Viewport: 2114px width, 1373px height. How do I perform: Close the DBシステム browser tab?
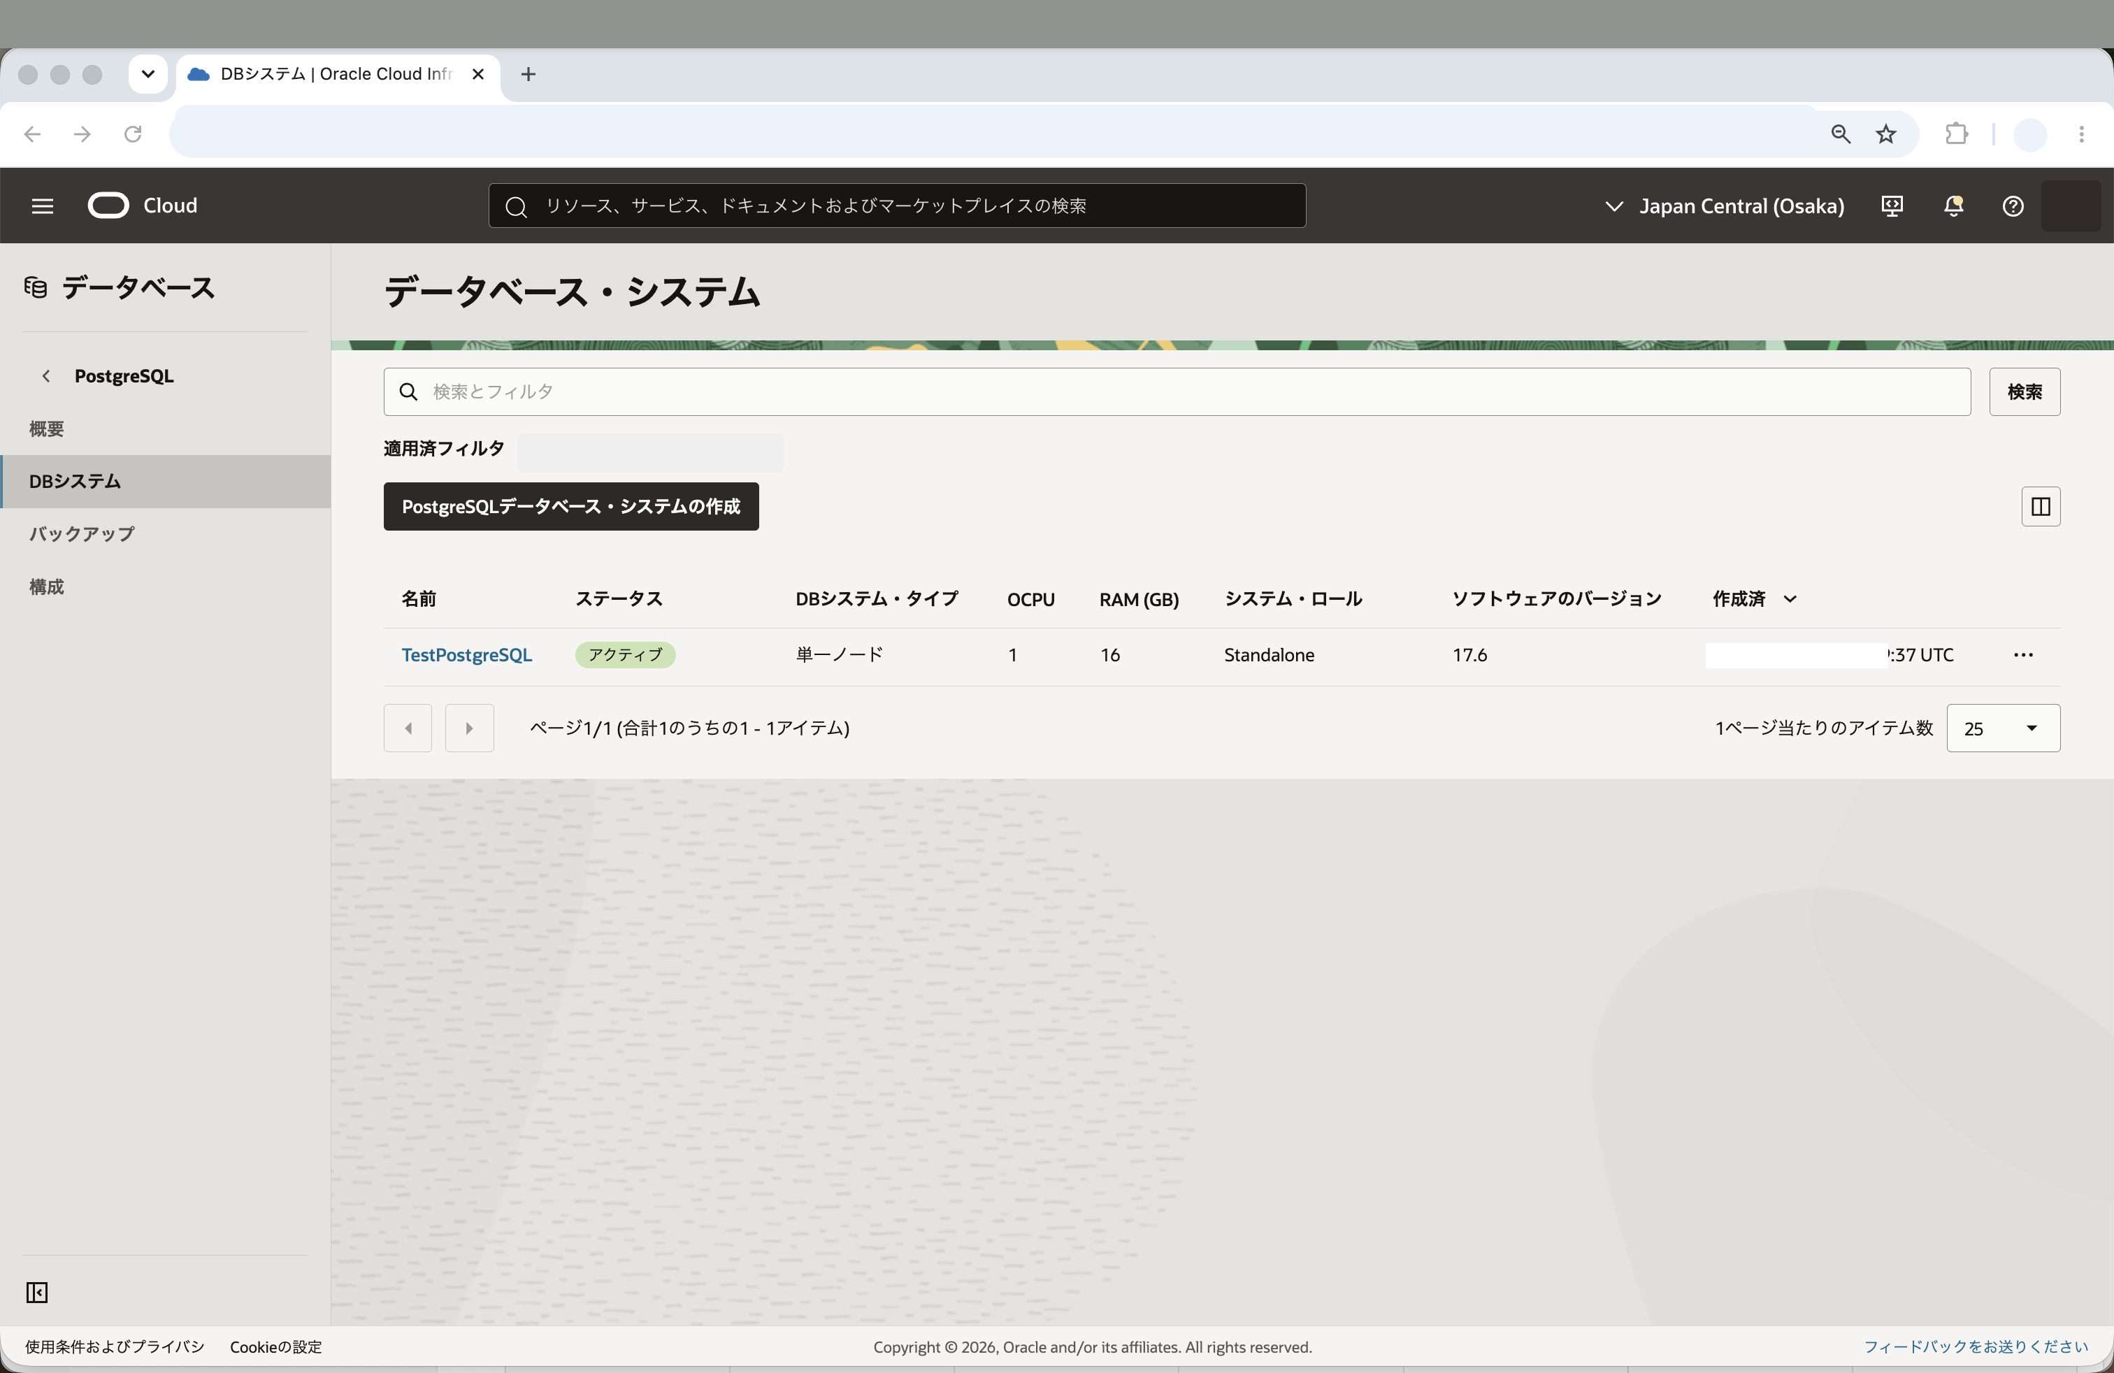[x=478, y=75]
